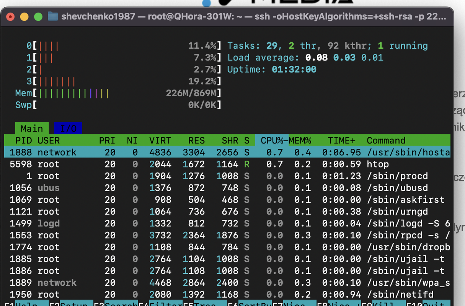Select the /sbin/ujail row with PID 1886
465x306 pixels.
227,271
